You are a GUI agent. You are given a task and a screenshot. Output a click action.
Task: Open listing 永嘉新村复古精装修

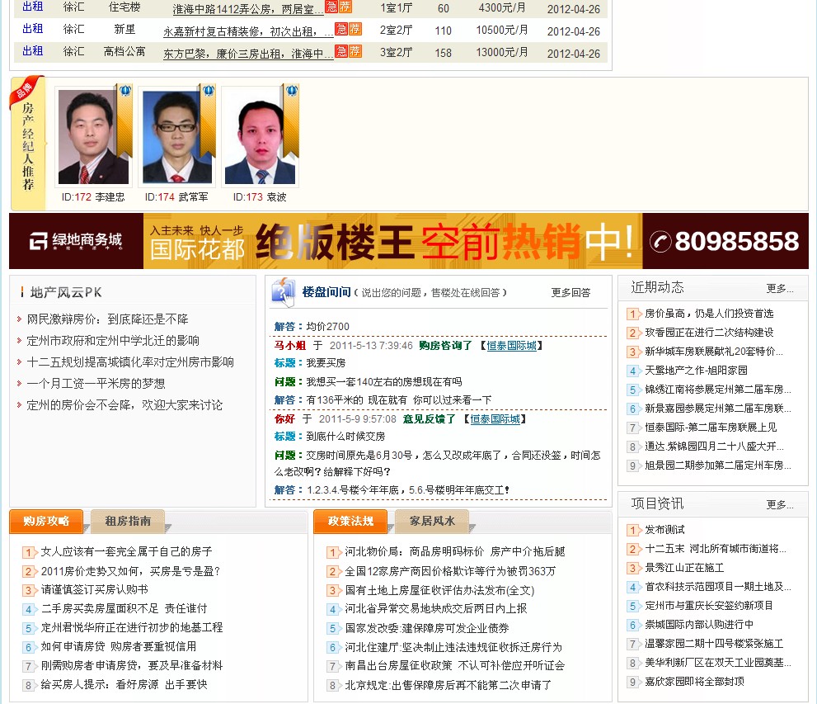248,31
